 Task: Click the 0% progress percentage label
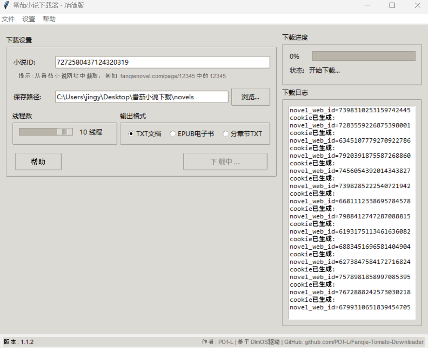(x=295, y=56)
